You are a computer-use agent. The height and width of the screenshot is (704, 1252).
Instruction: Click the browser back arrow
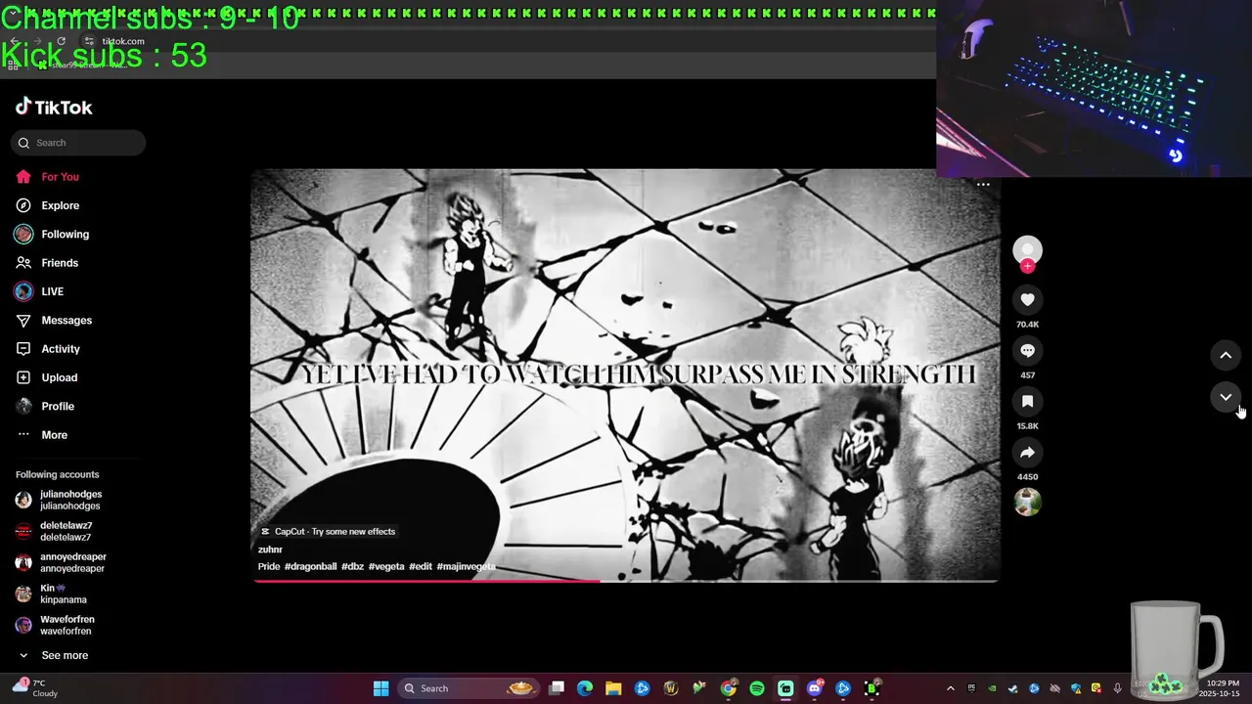coord(15,41)
